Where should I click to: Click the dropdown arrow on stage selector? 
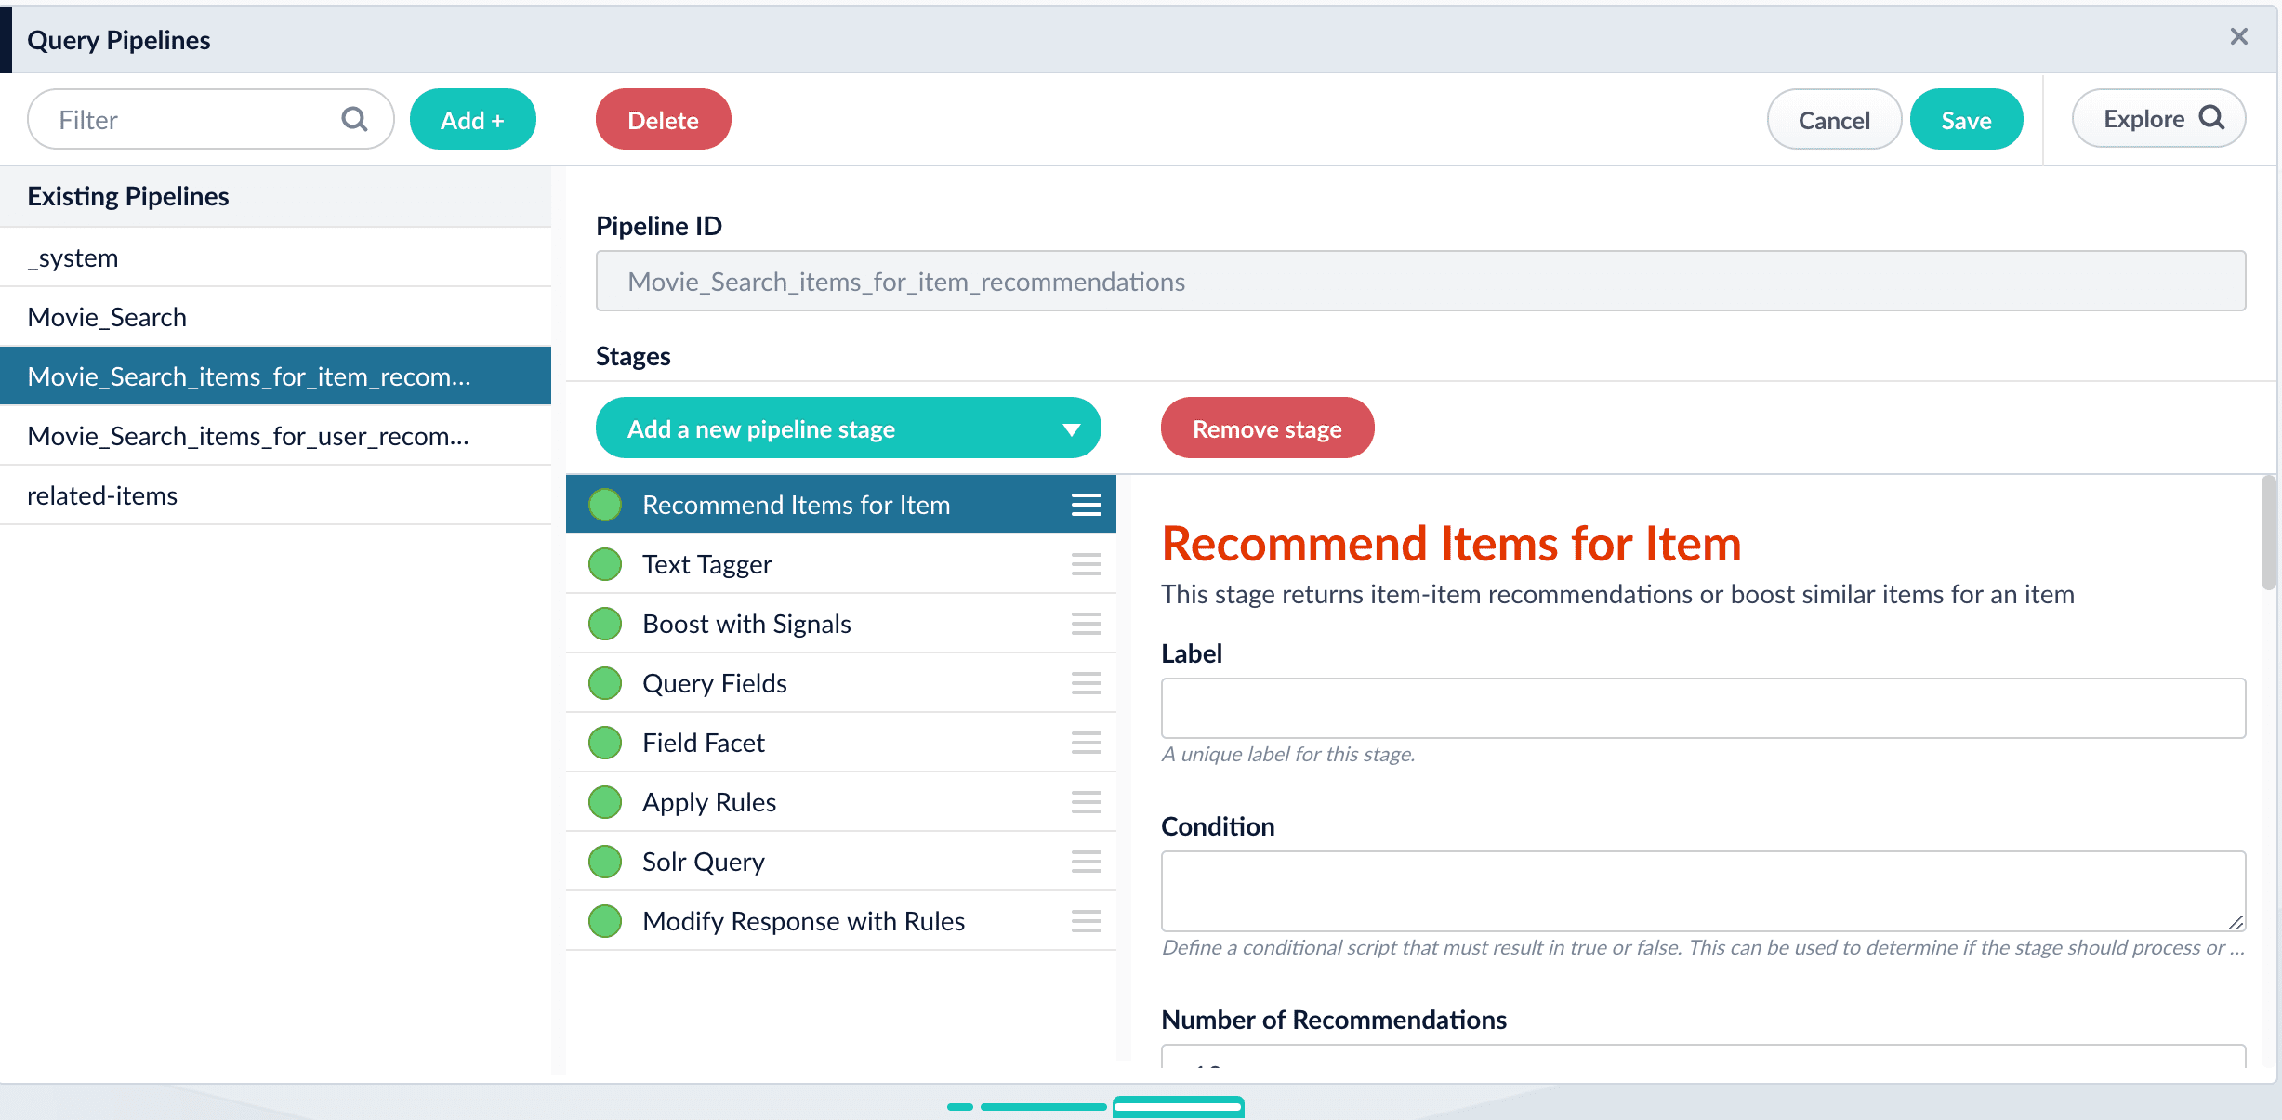[x=1071, y=429]
